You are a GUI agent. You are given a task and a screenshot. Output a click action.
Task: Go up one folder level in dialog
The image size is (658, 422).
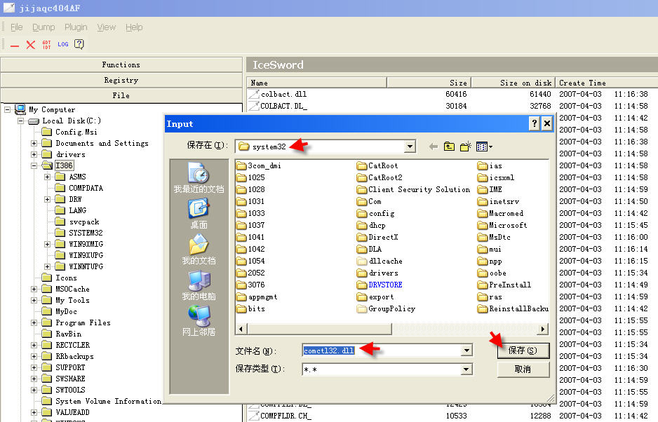[450, 147]
